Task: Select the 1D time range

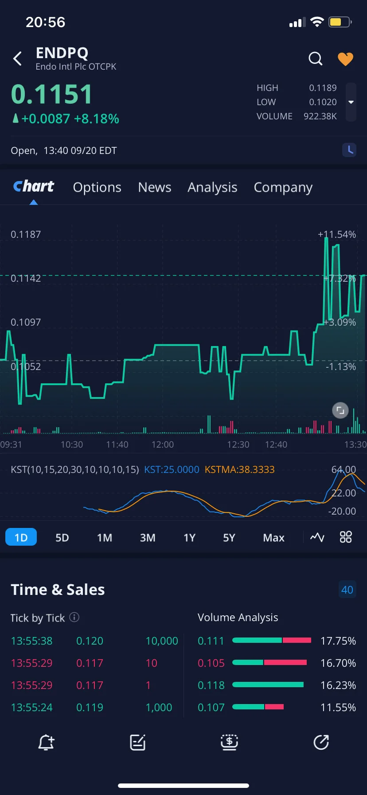Action: [21, 537]
